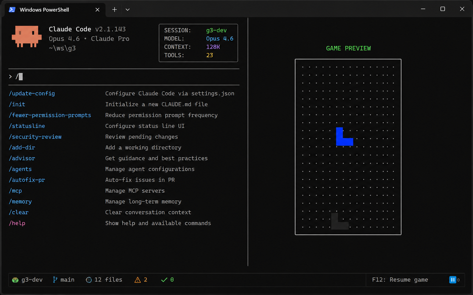Pick the /add-dir command
The height and width of the screenshot is (295, 473).
(x=22, y=147)
